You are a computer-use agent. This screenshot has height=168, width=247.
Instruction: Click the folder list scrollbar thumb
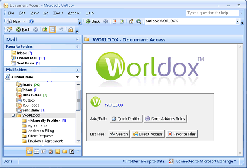coord(78,100)
